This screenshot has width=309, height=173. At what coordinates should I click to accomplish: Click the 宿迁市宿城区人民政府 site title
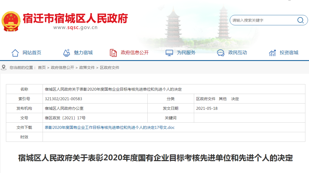pos(76,18)
